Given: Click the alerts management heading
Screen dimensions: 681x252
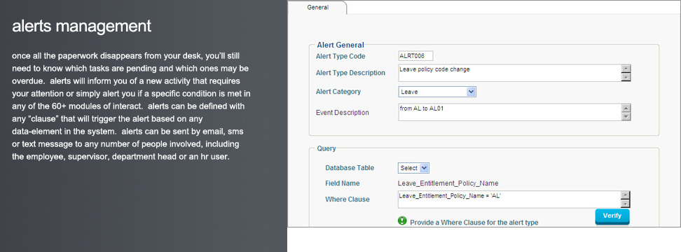Looking at the screenshot, I should 82,26.
